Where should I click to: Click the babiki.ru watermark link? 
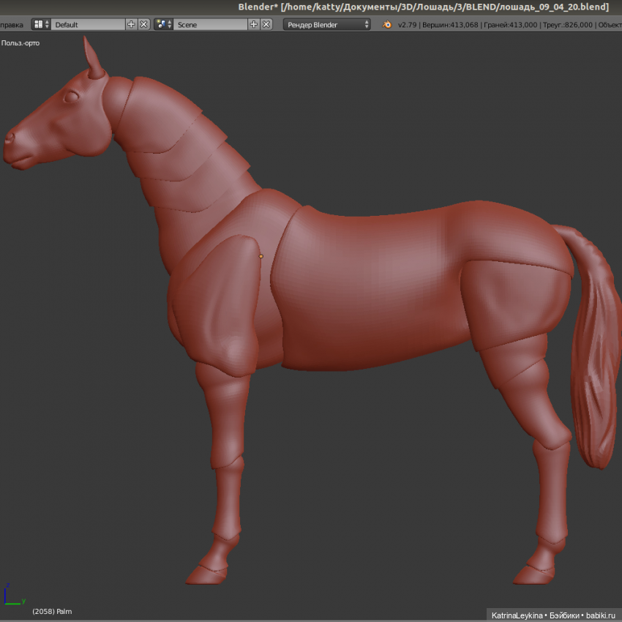tap(602, 615)
